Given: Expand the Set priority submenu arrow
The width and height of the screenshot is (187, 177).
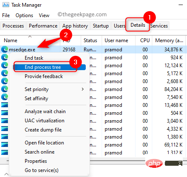Looking at the screenshot, I should (x=83, y=89).
